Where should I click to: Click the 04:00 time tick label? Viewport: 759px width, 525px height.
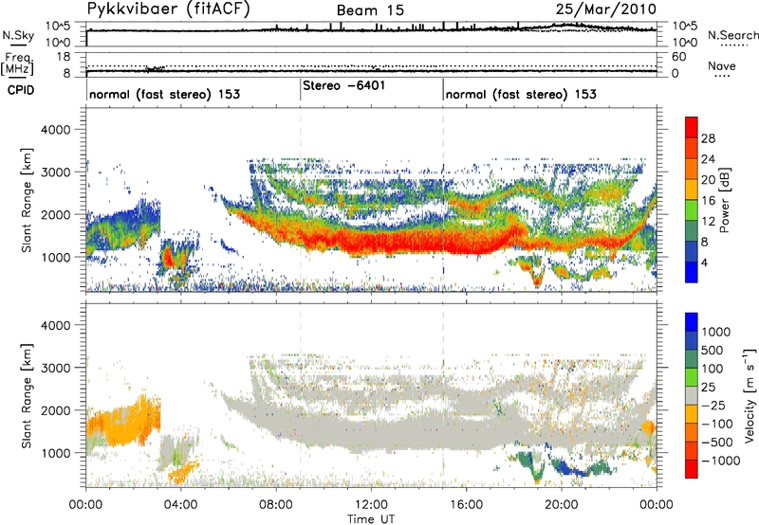tap(180, 505)
